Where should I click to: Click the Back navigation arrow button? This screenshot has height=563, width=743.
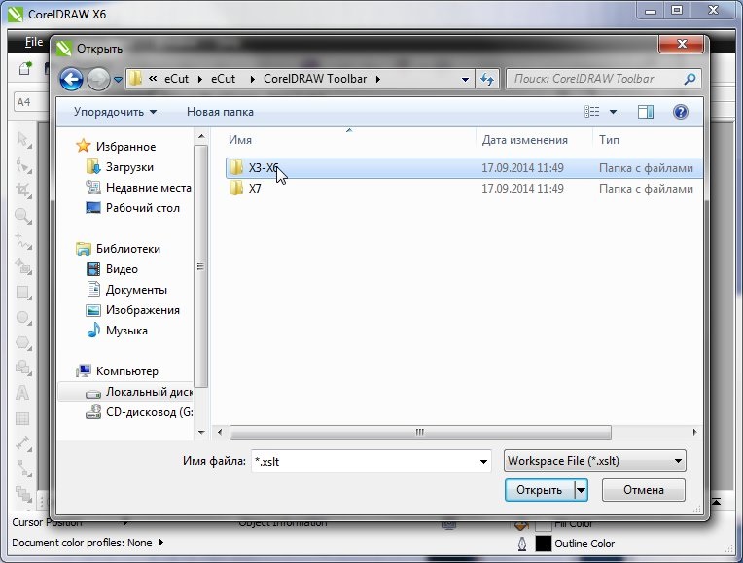click(x=72, y=79)
